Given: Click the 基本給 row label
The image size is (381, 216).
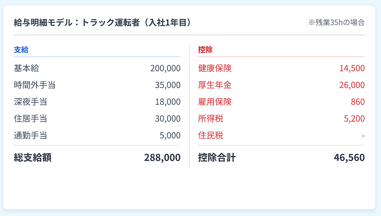Looking at the screenshot, I should tap(26, 68).
